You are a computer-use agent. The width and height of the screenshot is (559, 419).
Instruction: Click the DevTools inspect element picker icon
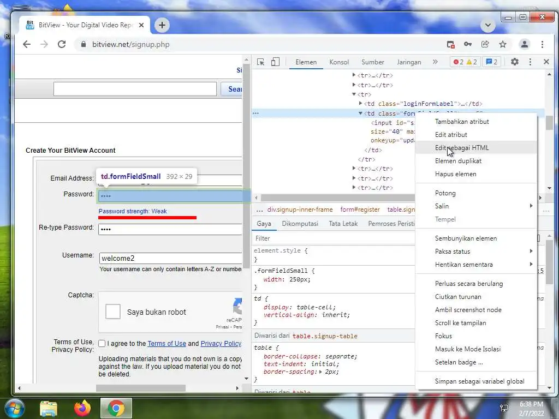260,62
